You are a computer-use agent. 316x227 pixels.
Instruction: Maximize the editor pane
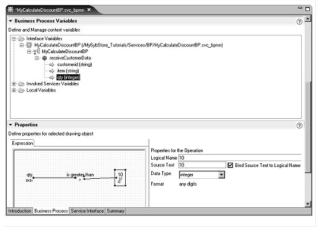pos(307,9)
